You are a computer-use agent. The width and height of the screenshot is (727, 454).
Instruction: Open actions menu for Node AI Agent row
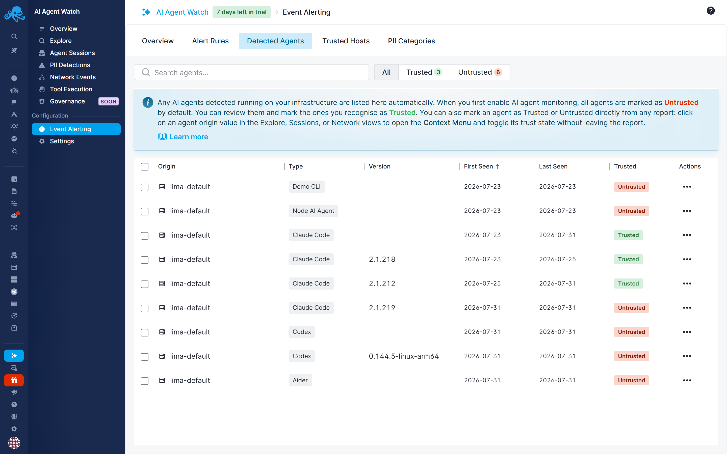(687, 211)
